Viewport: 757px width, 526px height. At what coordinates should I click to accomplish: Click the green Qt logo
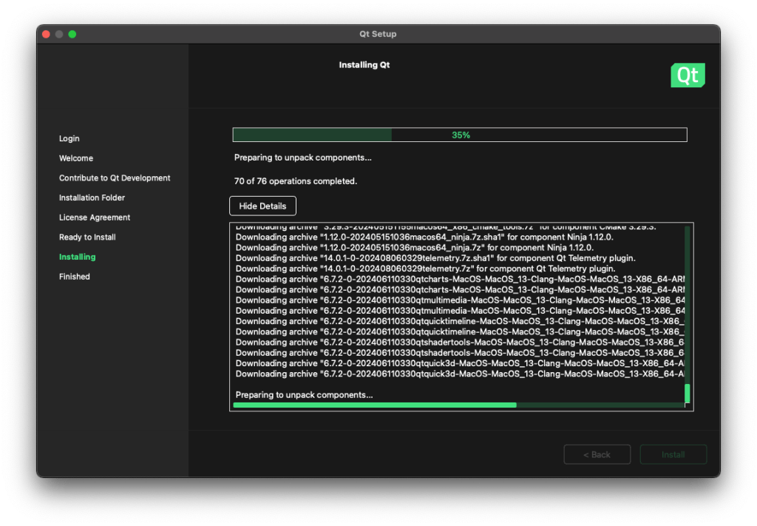click(x=688, y=75)
